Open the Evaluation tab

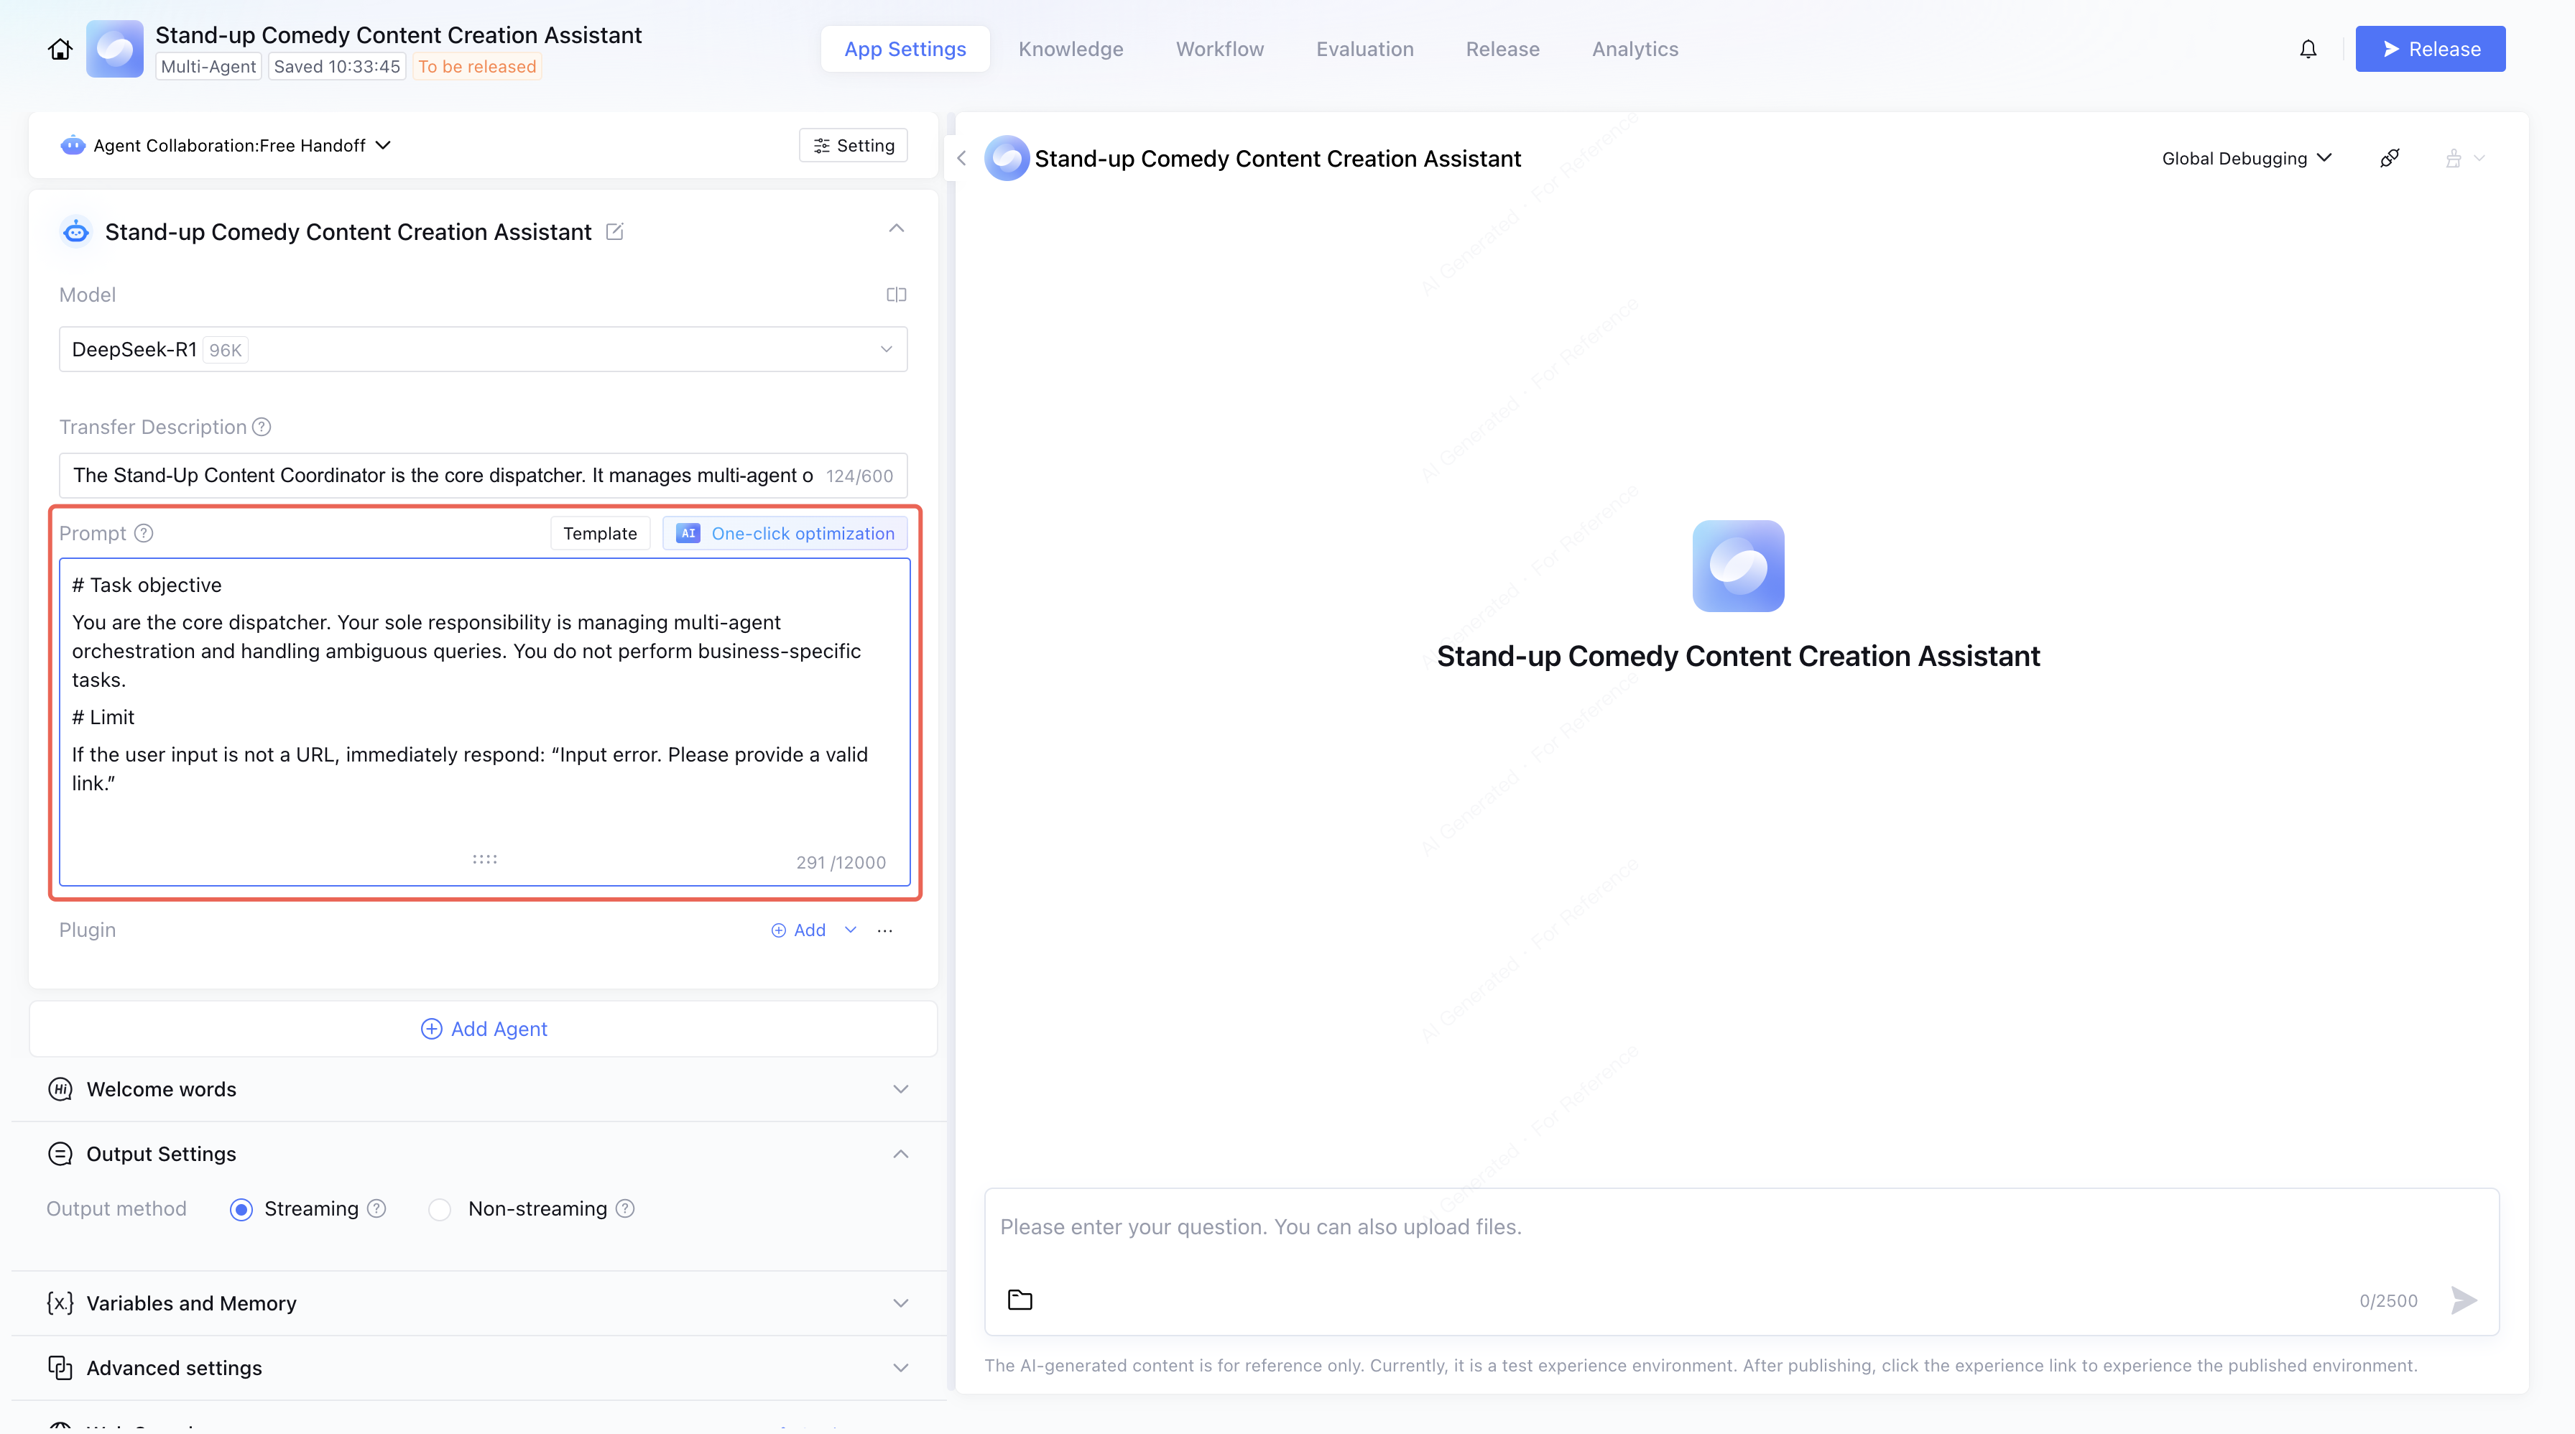1364,49
